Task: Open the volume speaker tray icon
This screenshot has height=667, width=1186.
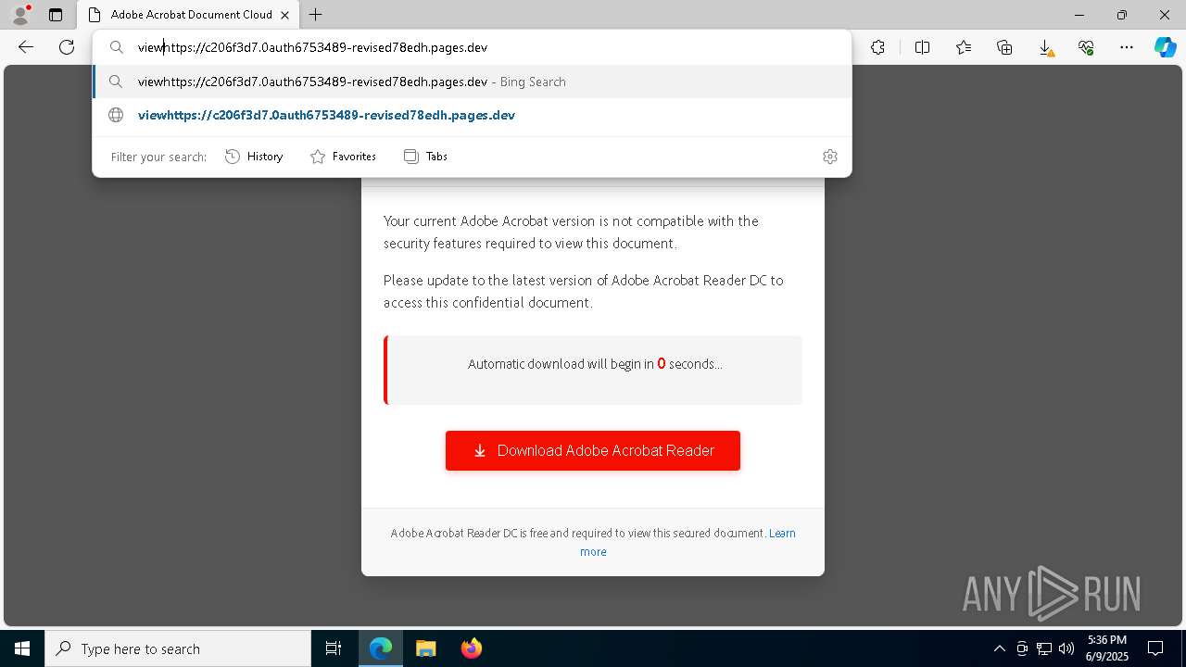Action: pyautogui.click(x=1066, y=648)
